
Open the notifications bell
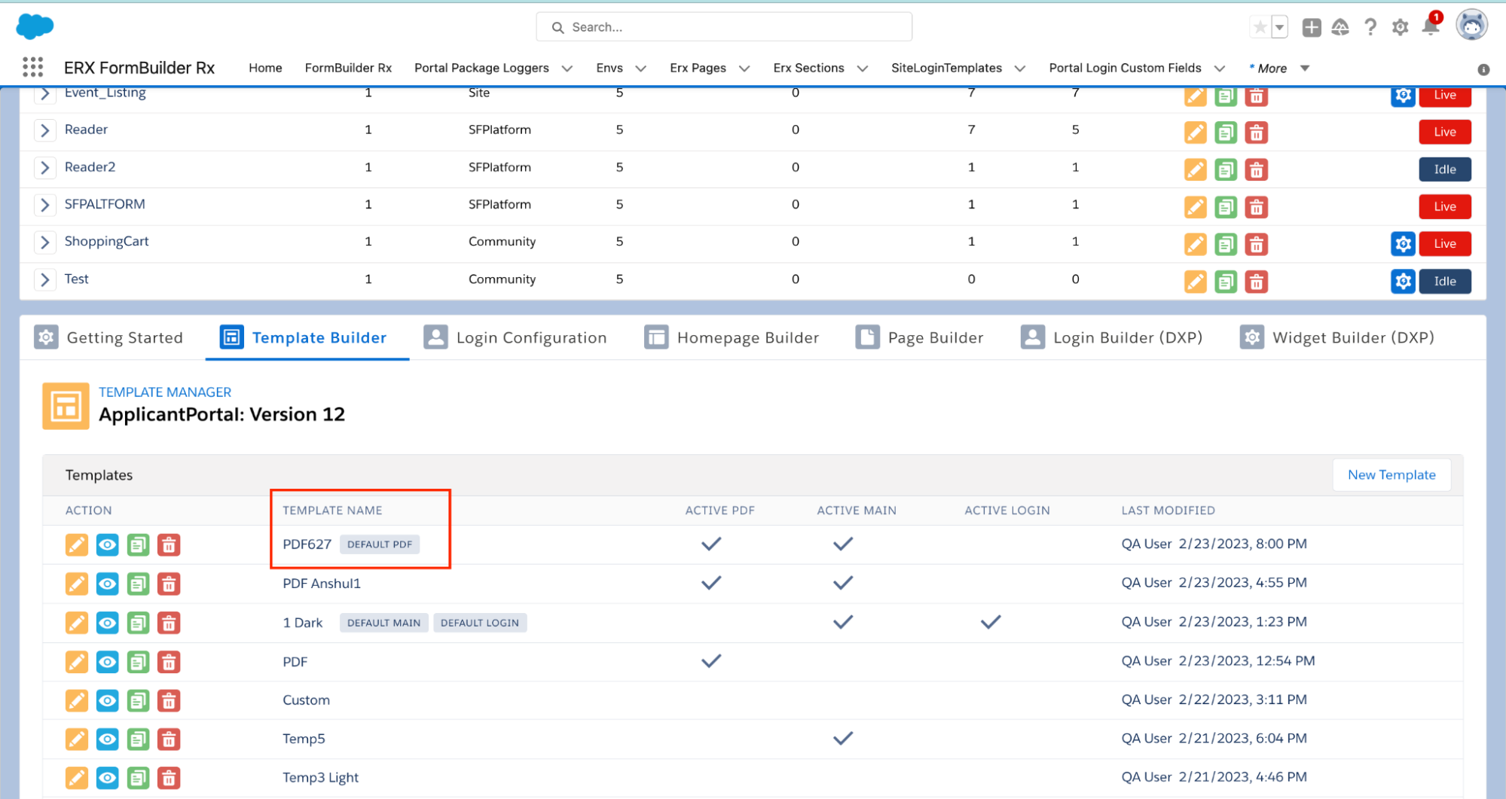point(1430,27)
